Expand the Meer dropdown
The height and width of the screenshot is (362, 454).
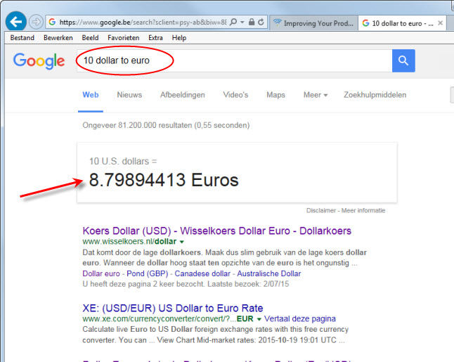pos(316,95)
